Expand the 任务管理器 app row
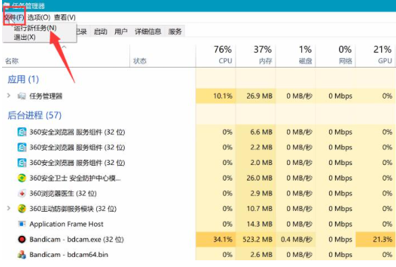 9,95
